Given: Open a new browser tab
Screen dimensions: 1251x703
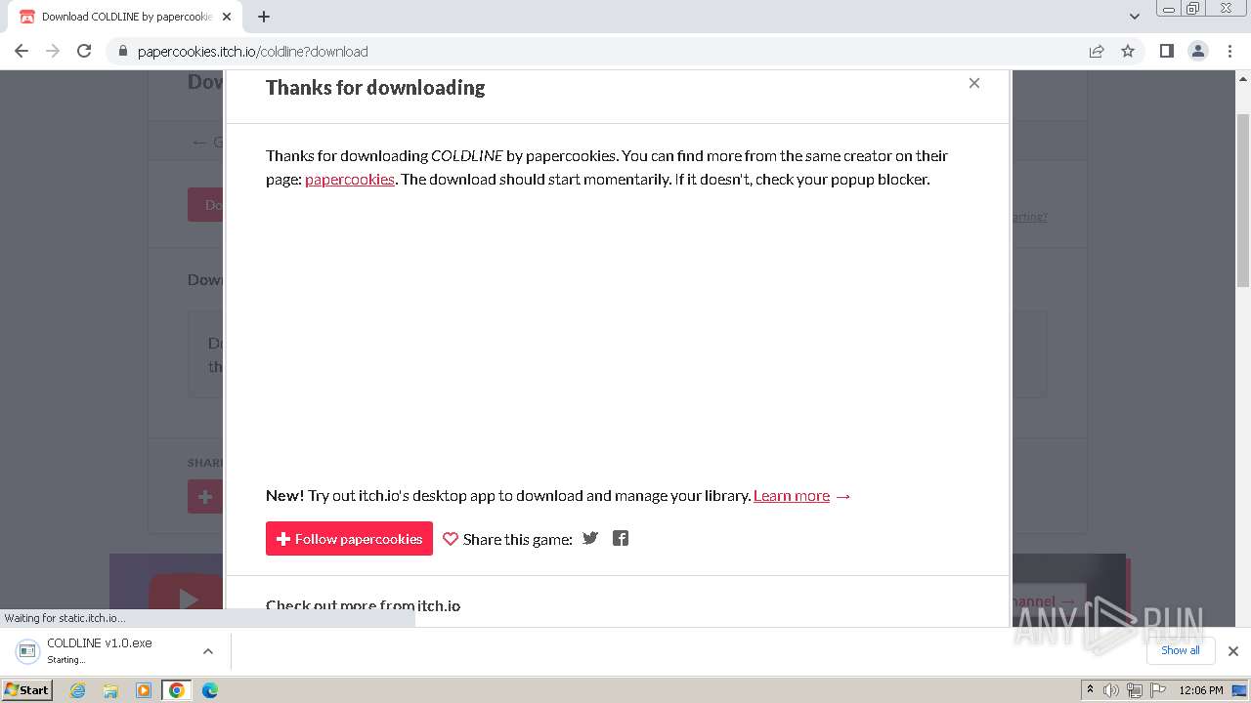Looking at the screenshot, I should point(264,17).
